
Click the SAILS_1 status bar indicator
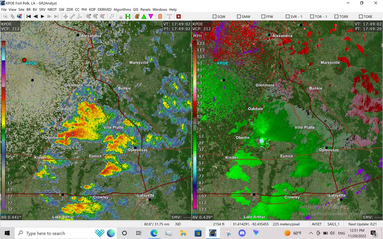(x=334, y=224)
